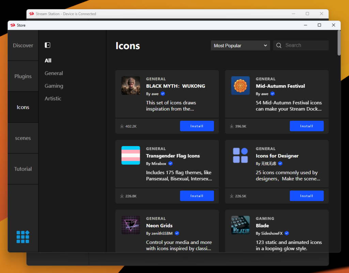Filter by Artistic category
This screenshot has height=273, width=349.
53,99
